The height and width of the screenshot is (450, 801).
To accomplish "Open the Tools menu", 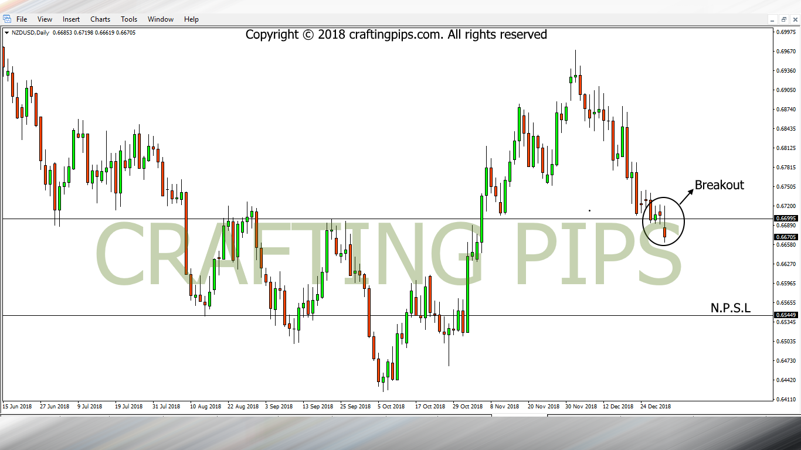I will point(129,19).
